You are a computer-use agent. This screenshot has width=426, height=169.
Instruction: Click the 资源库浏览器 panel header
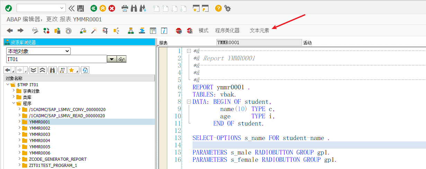tap(79, 42)
